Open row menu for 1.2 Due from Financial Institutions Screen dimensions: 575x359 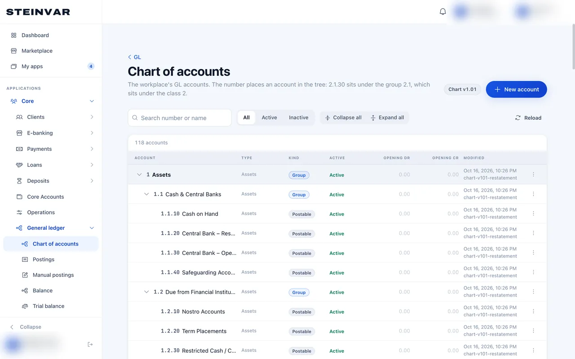[533, 292]
